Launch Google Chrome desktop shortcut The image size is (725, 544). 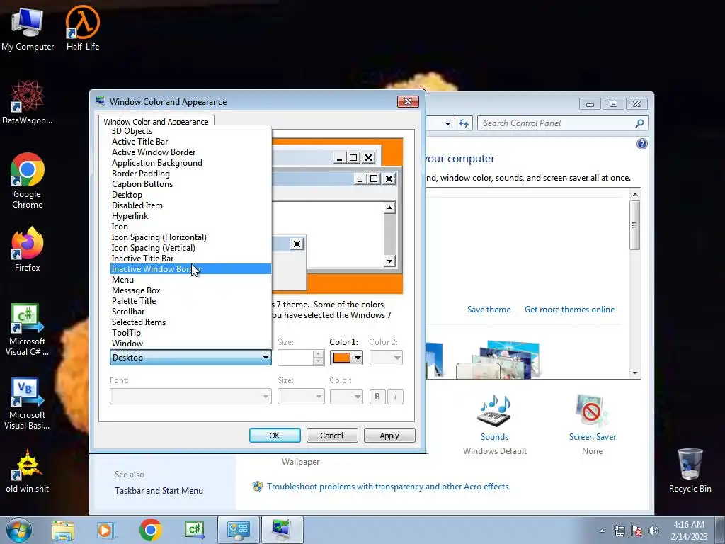pos(28,181)
